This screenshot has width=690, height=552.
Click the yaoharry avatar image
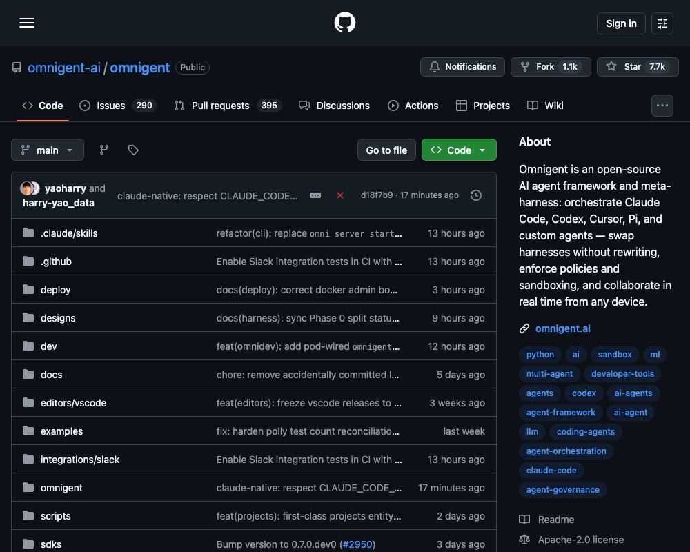coord(28,188)
